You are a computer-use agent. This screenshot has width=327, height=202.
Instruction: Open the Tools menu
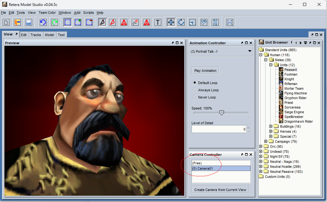tap(21, 13)
